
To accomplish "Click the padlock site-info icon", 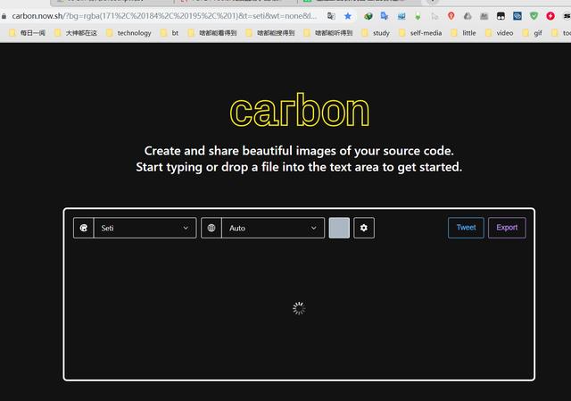I will click(x=4, y=16).
